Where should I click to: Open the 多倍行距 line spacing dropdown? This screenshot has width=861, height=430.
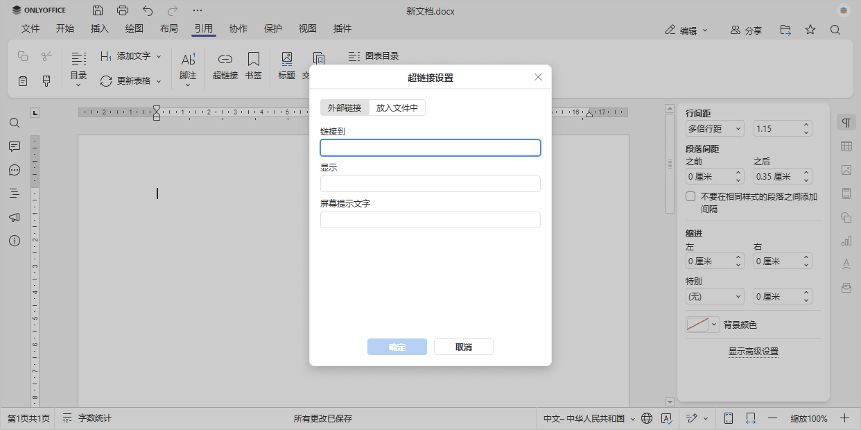pyautogui.click(x=715, y=128)
